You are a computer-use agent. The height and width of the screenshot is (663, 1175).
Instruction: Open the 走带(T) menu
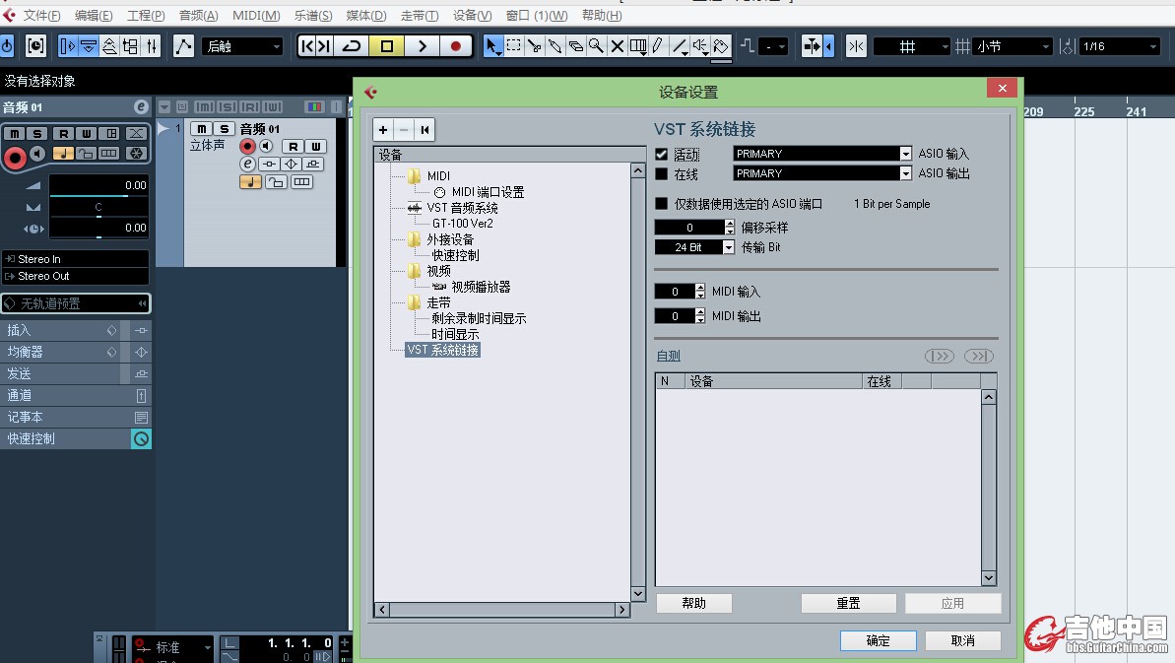pyautogui.click(x=420, y=16)
